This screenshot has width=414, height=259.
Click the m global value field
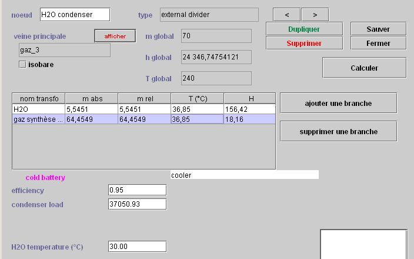click(216, 36)
